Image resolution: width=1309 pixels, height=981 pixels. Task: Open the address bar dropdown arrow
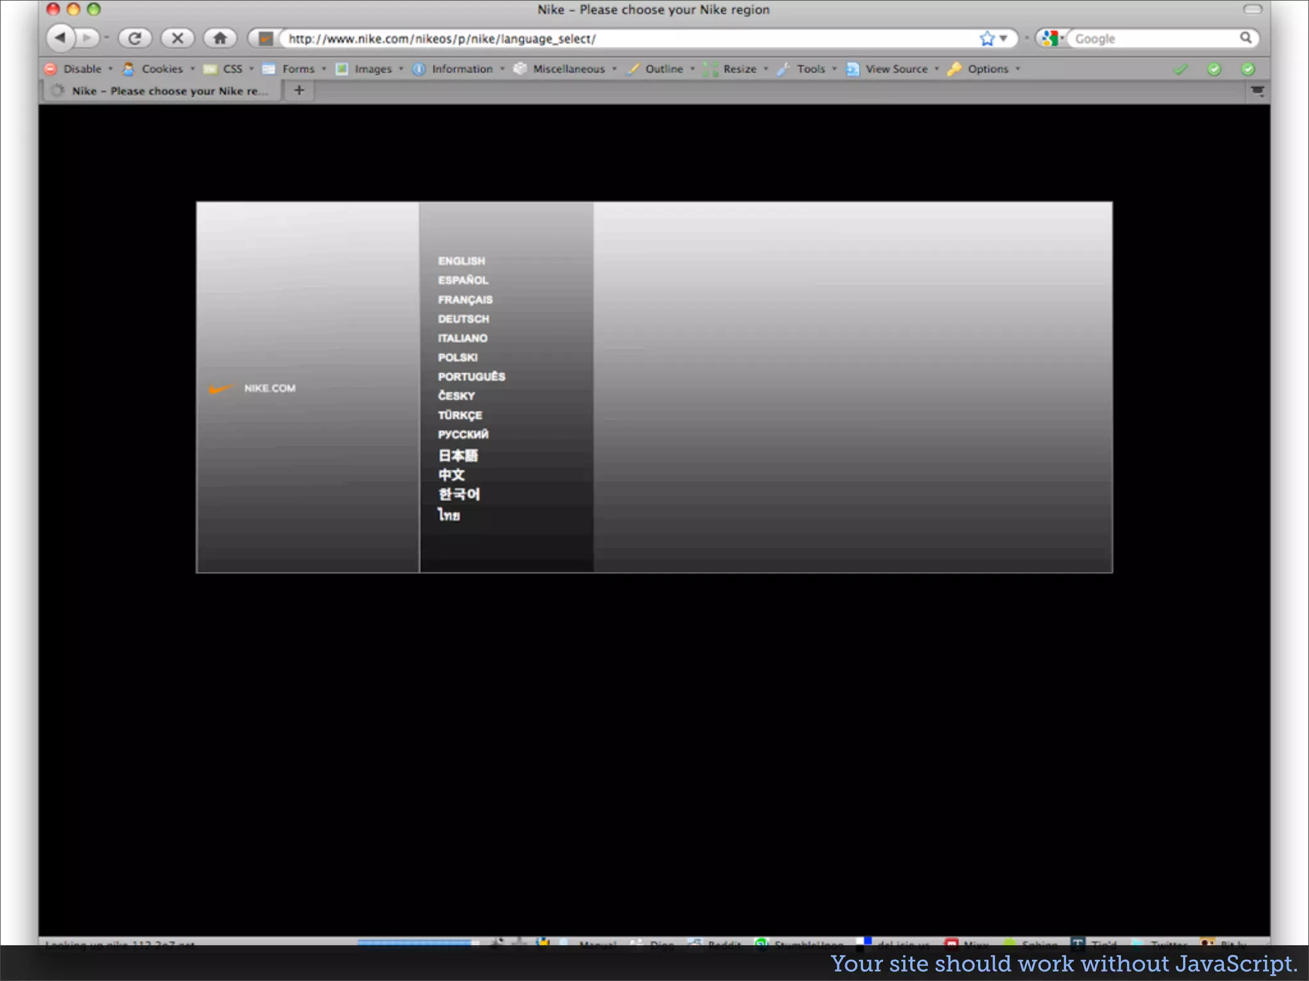tap(1003, 38)
